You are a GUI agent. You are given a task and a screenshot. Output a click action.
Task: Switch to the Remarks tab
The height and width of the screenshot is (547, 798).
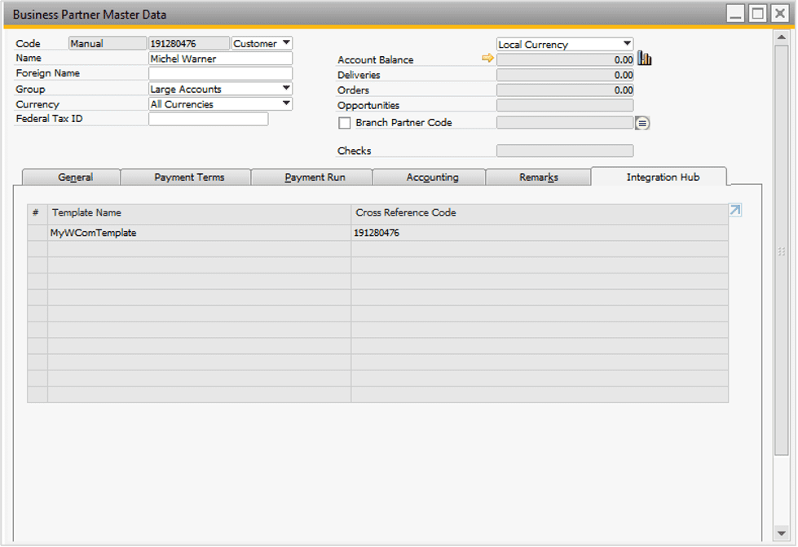[538, 177]
